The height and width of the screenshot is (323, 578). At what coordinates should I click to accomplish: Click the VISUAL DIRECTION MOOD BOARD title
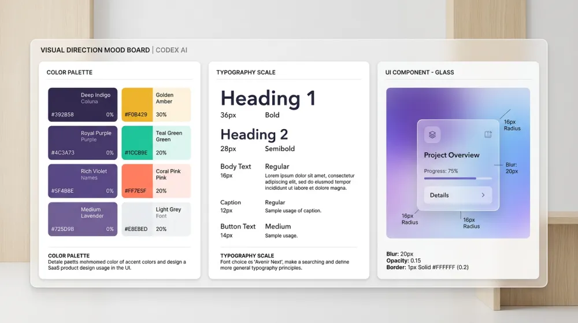(x=95, y=50)
